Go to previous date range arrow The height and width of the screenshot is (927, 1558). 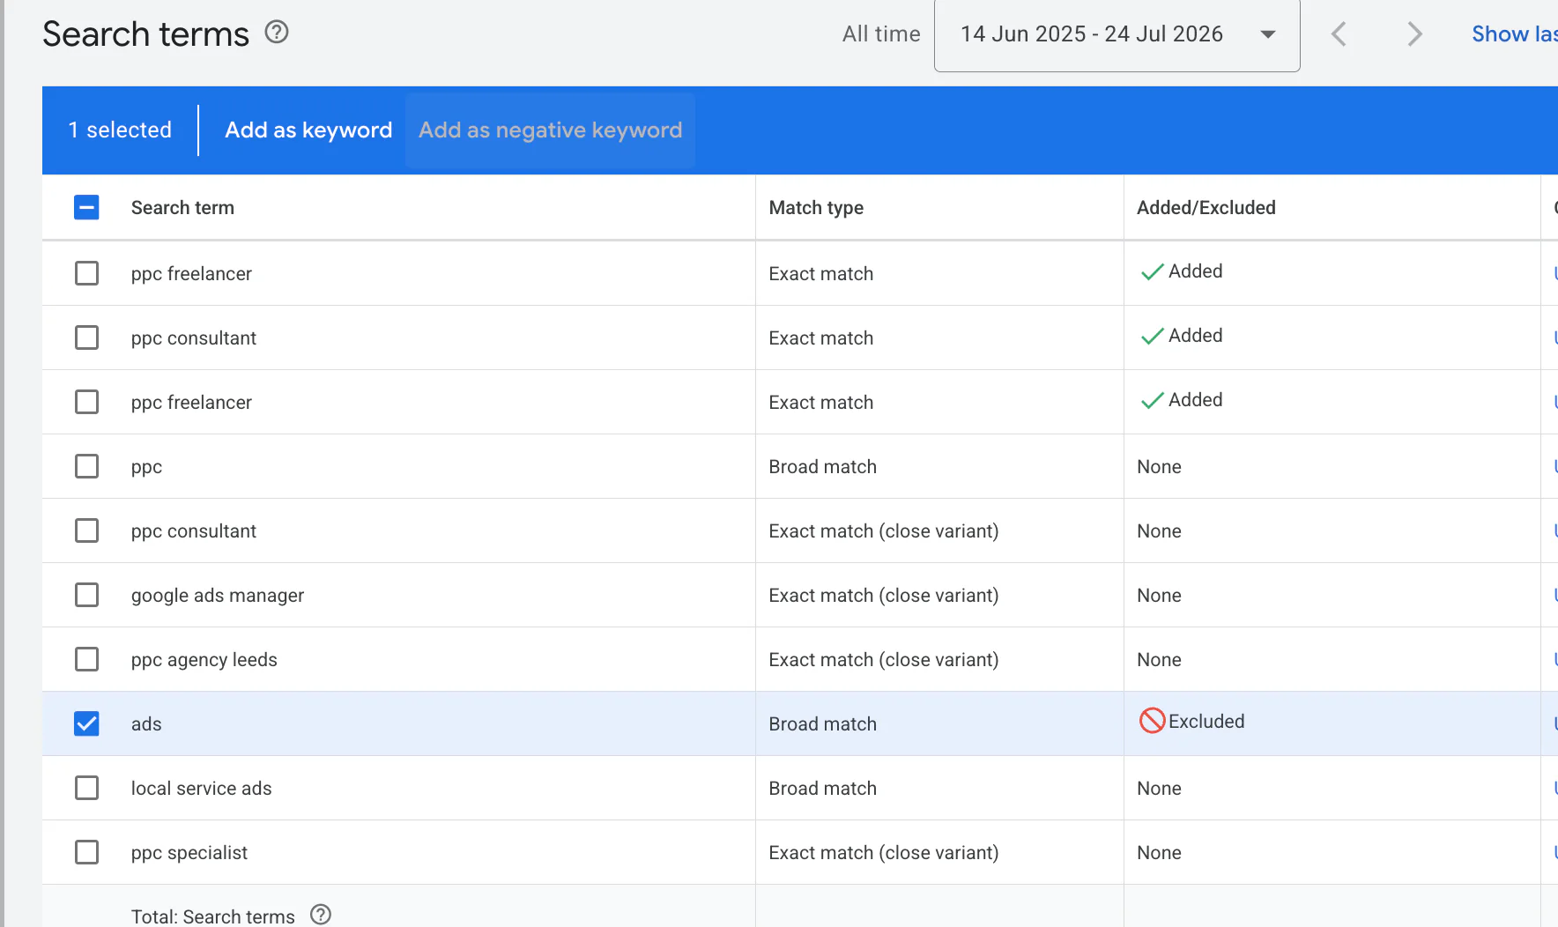1339,34
